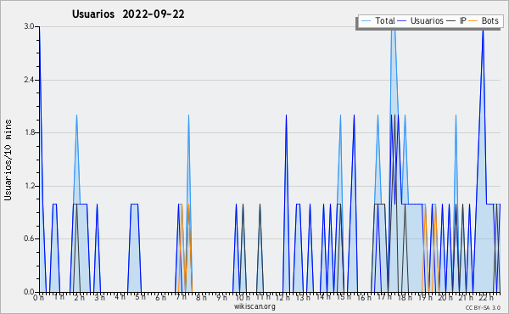Click the '5 h' x-axis label
Screen dimensions: 509x314
point(140,297)
